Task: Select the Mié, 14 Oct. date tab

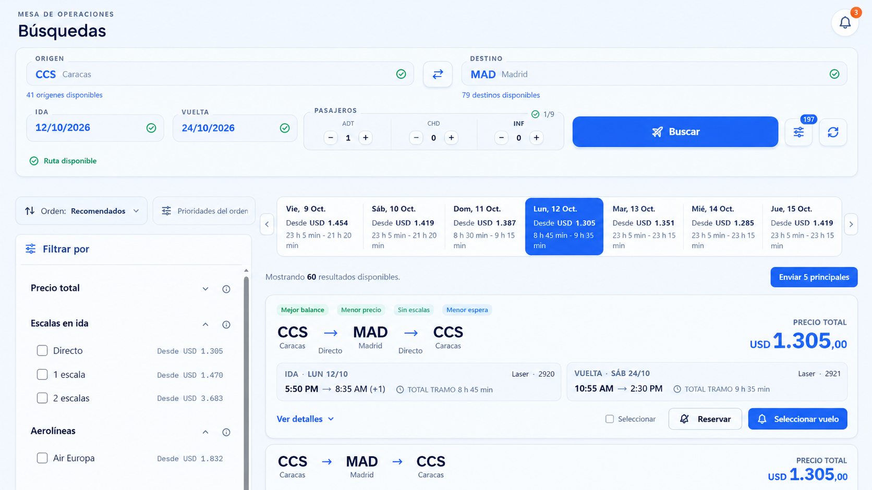Action: 723,227
